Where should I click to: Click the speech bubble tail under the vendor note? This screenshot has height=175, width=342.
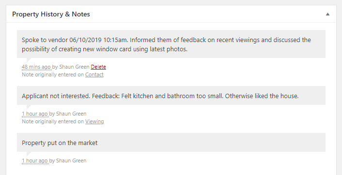click(29, 60)
